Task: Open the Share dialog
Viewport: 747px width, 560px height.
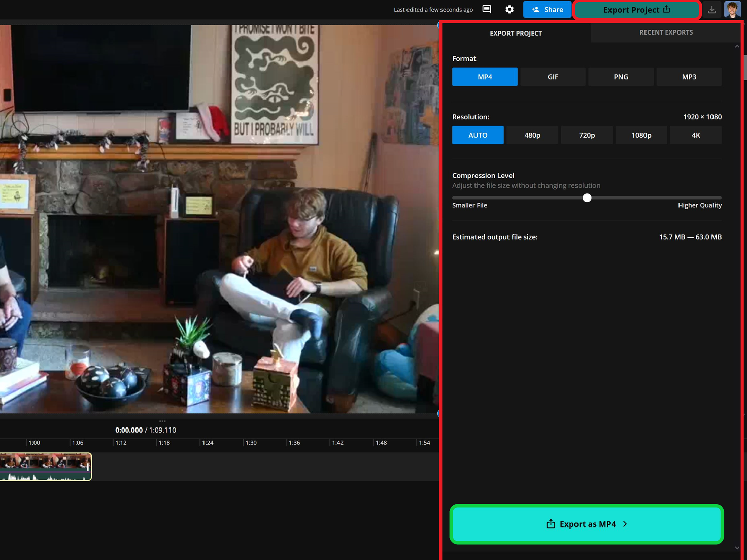Action: point(547,9)
